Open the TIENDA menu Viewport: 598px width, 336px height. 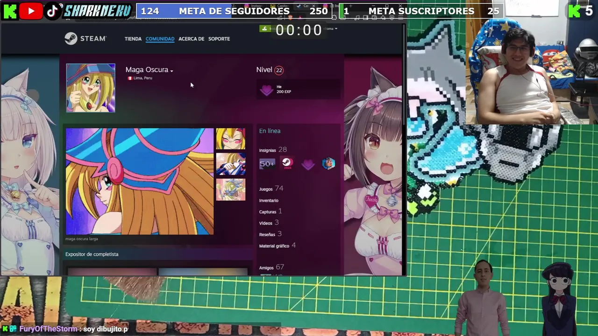(133, 39)
